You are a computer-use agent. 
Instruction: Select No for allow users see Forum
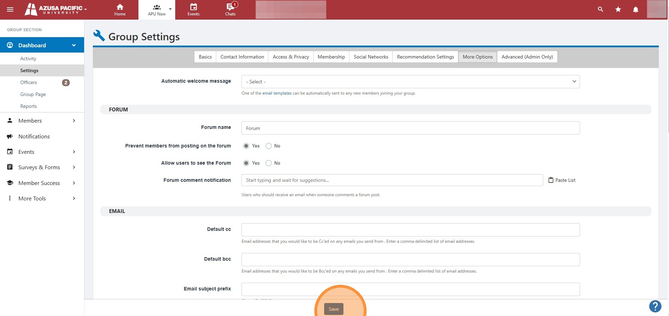tap(268, 163)
